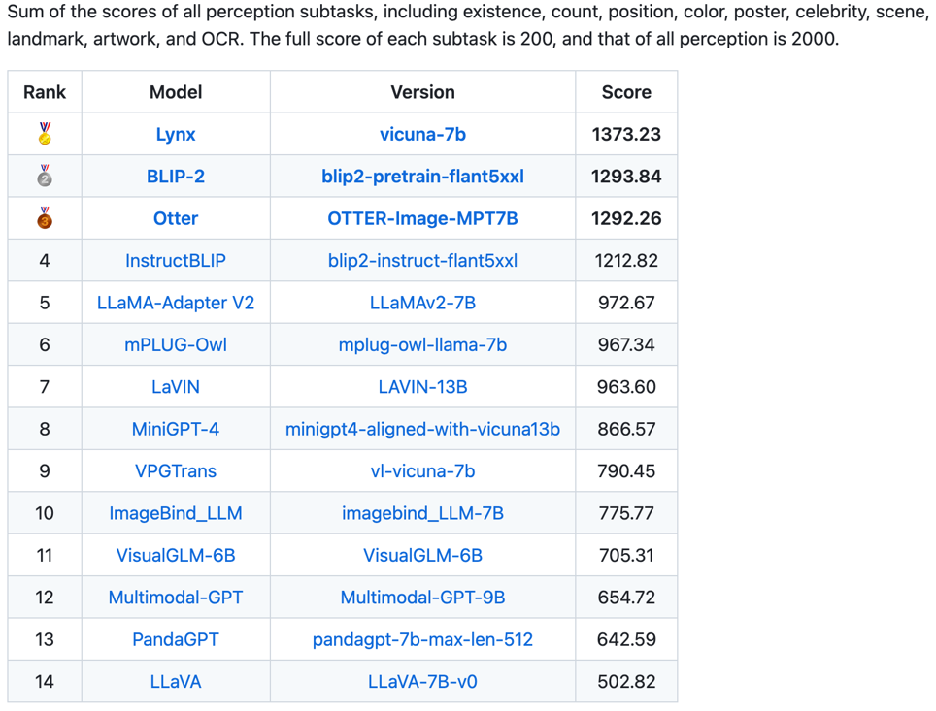Open the PandaGPT model link
The width and height of the screenshot is (936, 711).
176,639
